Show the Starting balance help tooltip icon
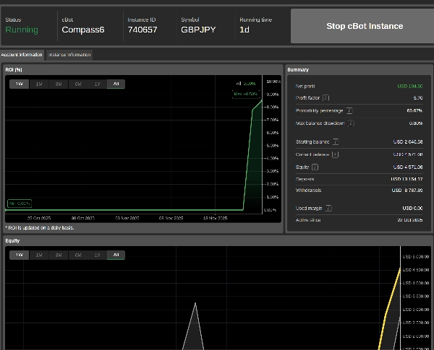Viewport: 434px width, 350px height. pyautogui.click(x=336, y=142)
